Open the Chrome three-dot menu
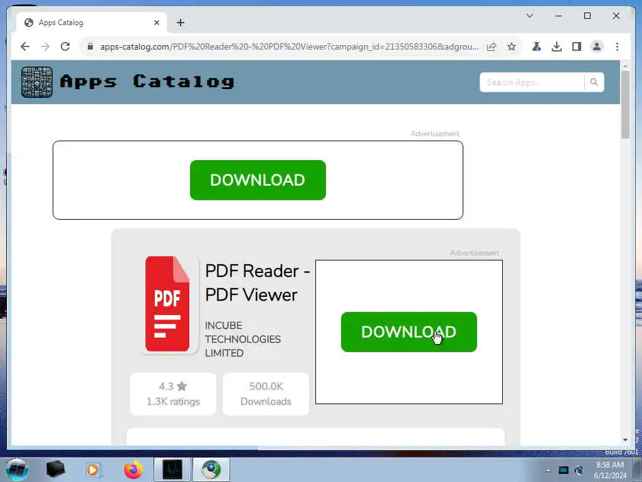The width and height of the screenshot is (642, 482). point(617,46)
